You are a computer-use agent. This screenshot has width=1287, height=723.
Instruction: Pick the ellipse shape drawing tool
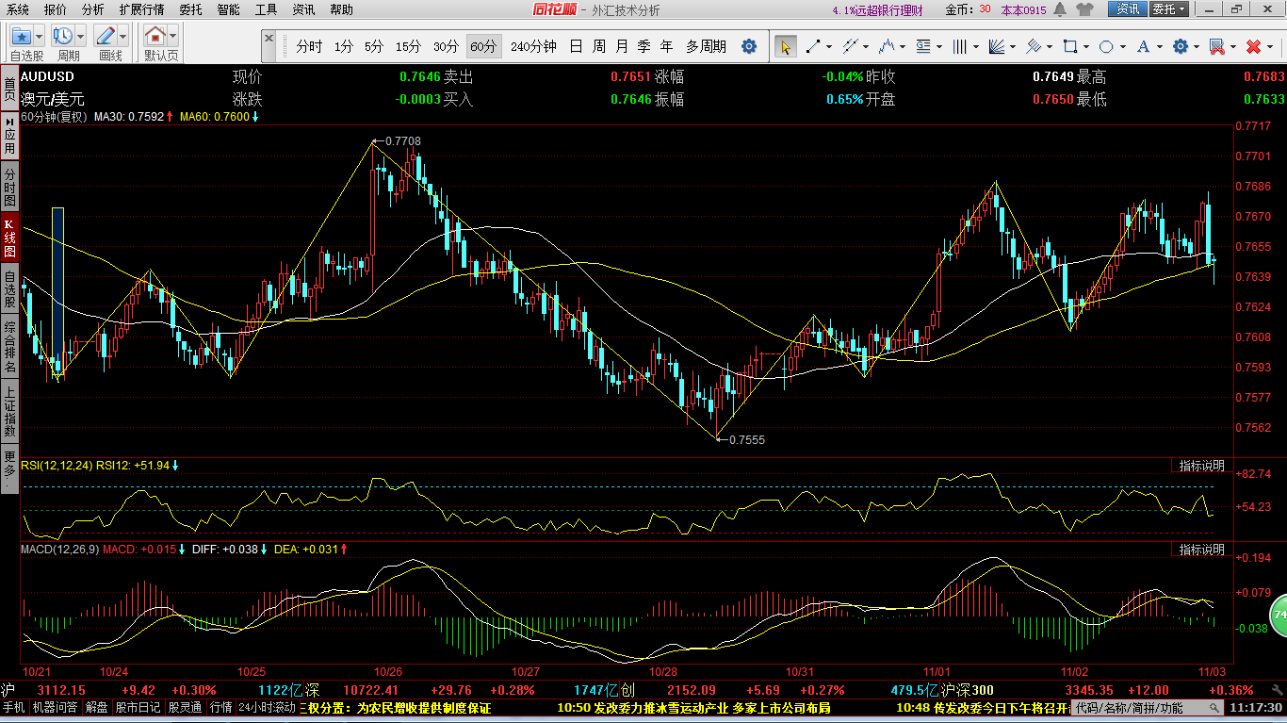[x=1106, y=46]
